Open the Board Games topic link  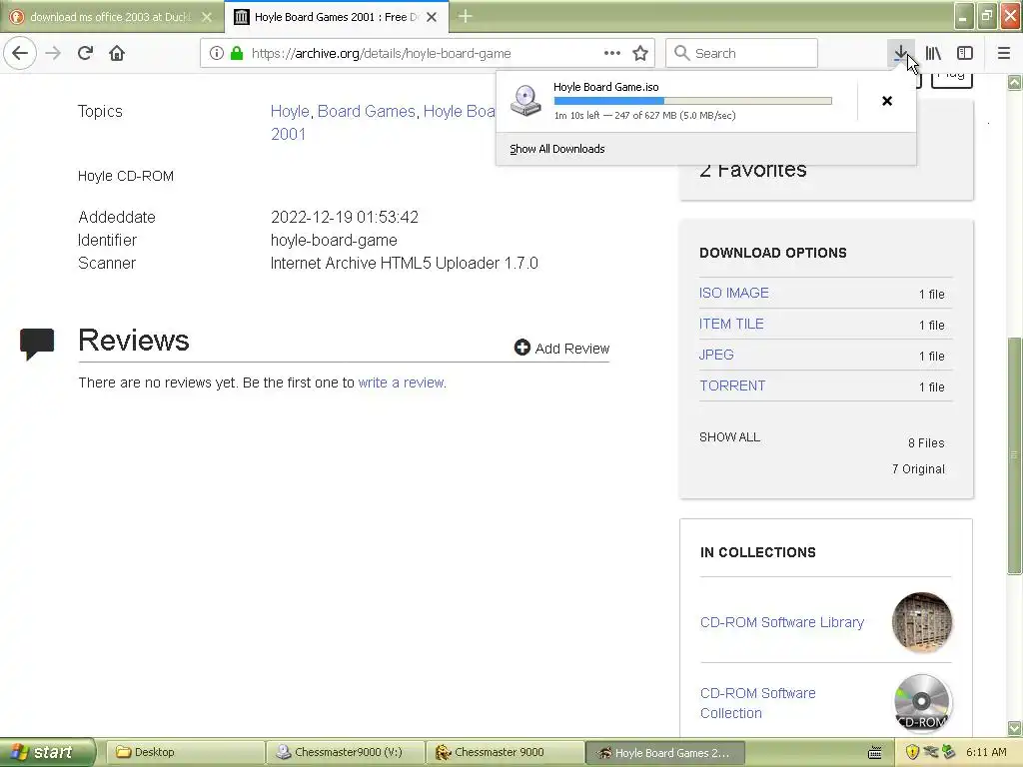tap(366, 111)
